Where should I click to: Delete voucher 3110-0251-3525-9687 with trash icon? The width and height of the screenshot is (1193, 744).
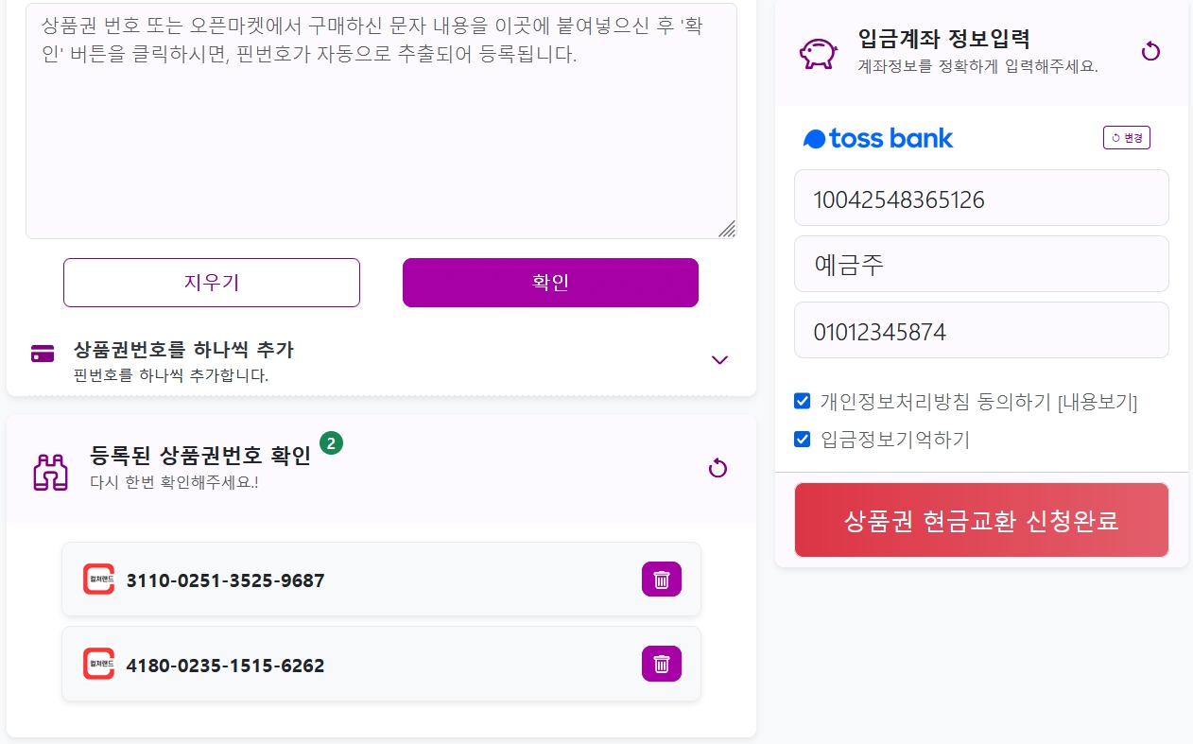coord(662,580)
